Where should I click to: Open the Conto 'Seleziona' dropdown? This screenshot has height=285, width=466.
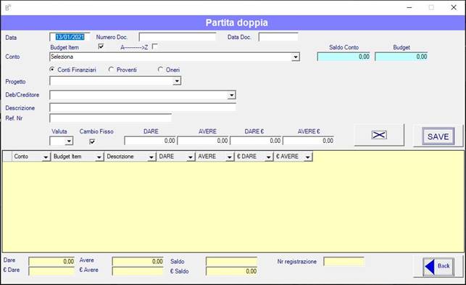click(x=296, y=57)
